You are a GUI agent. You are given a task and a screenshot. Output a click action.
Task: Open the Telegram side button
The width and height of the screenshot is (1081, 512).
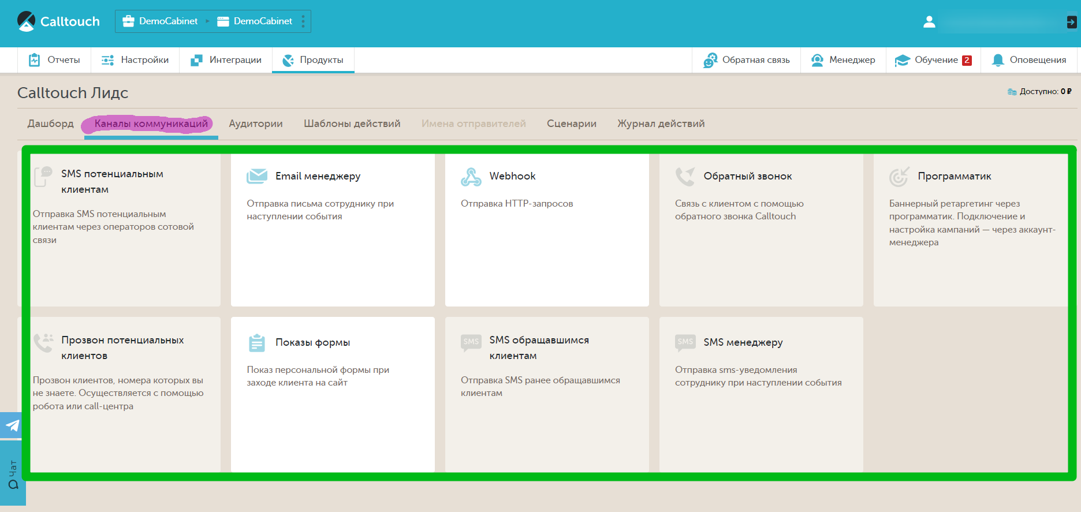[12, 426]
